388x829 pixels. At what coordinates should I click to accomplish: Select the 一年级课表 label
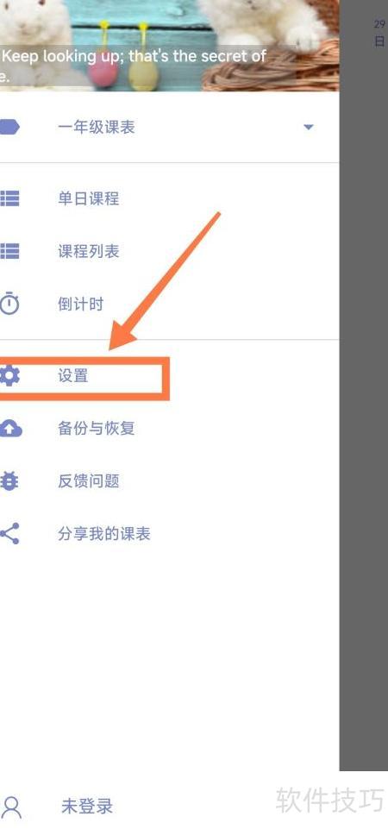[97, 127]
